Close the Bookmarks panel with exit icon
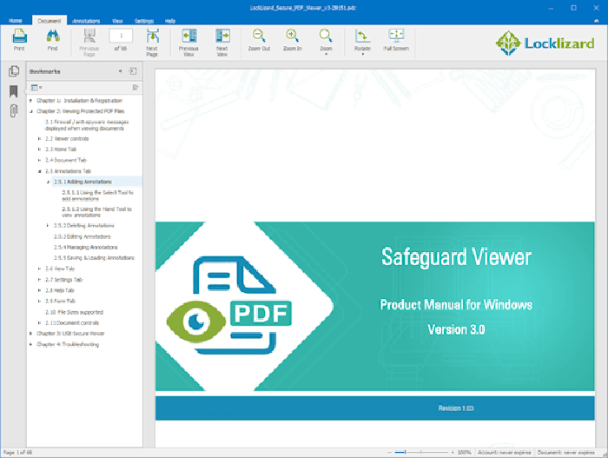This screenshot has height=458, width=608. tap(133, 71)
